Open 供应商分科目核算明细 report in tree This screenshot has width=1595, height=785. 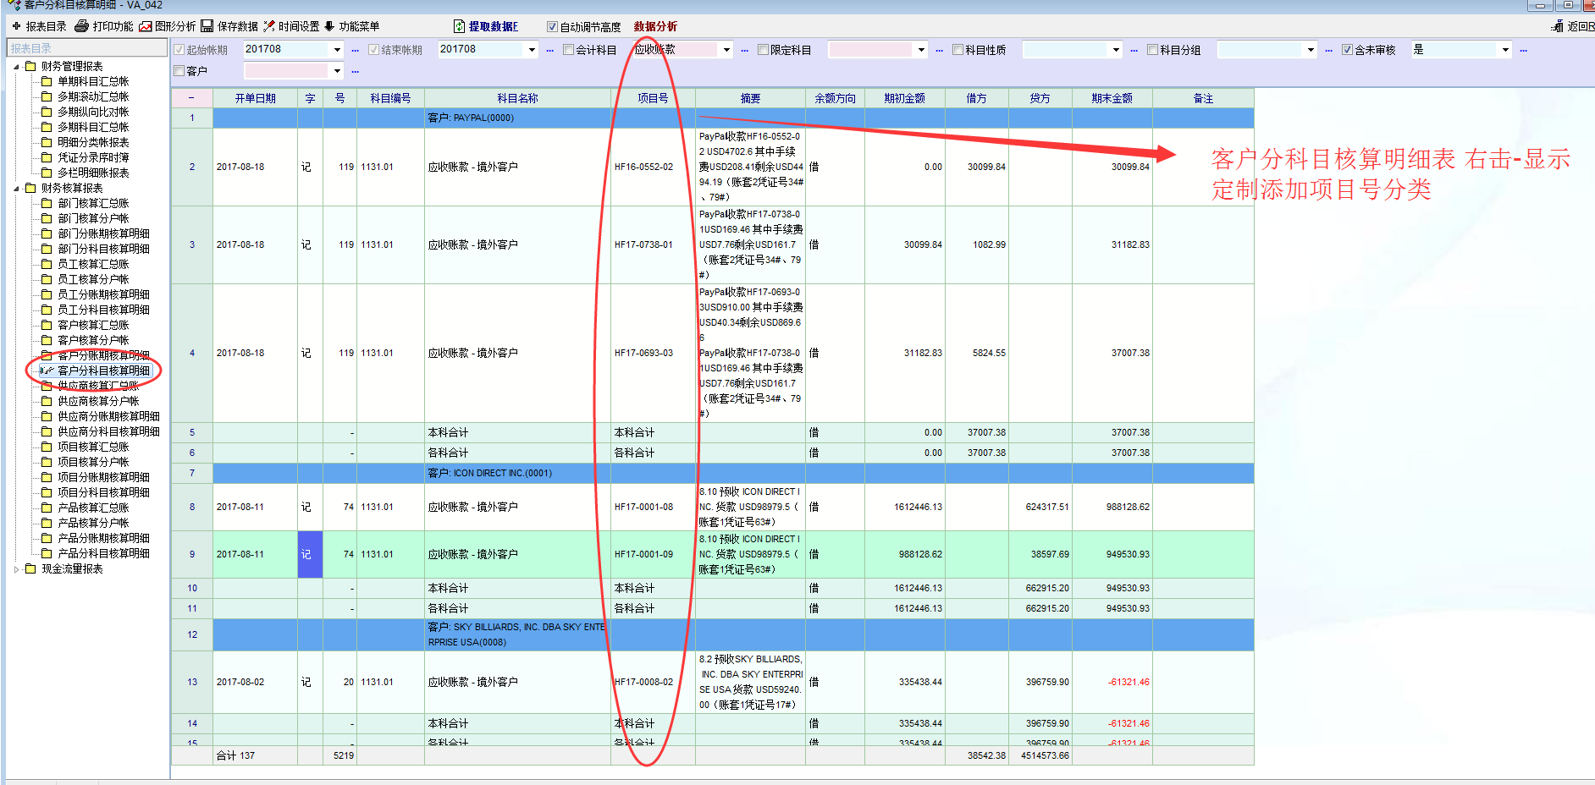[108, 431]
